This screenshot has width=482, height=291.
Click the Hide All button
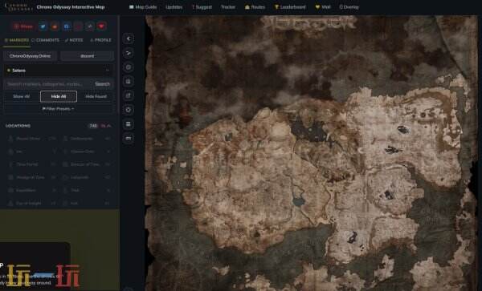point(59,96)
